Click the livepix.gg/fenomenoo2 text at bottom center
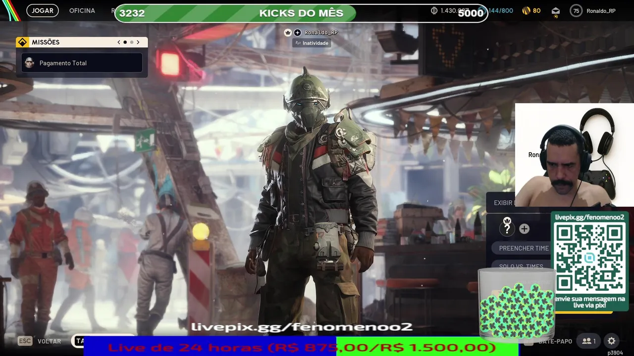This screenshot has height=356, width=634. (302, 327)
